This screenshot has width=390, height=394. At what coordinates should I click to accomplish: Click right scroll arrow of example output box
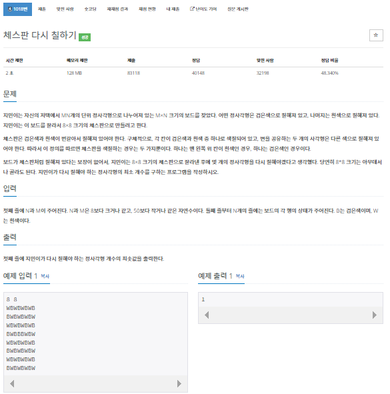[375, 315]
